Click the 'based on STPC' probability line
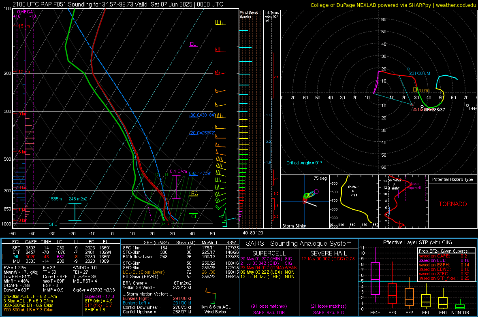The height and width of the screenshot is (317, 478). 444,274
